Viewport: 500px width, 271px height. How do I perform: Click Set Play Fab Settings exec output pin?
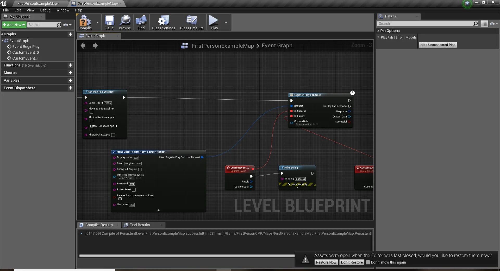pos(124,98)
